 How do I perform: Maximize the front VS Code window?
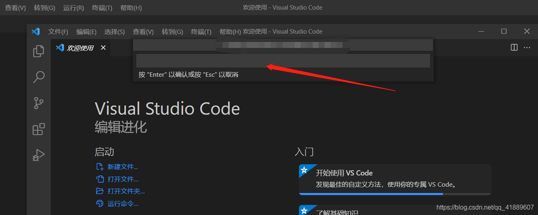(504, 32)
